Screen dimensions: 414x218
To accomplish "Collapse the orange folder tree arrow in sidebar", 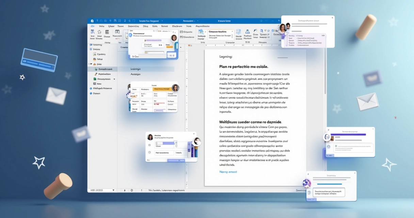I will coord(90,64).
